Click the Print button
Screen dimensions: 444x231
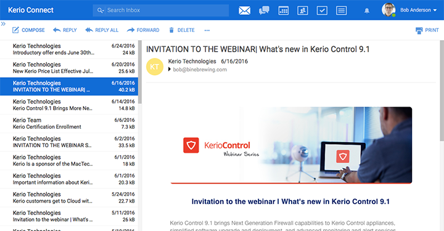(427, 30)
